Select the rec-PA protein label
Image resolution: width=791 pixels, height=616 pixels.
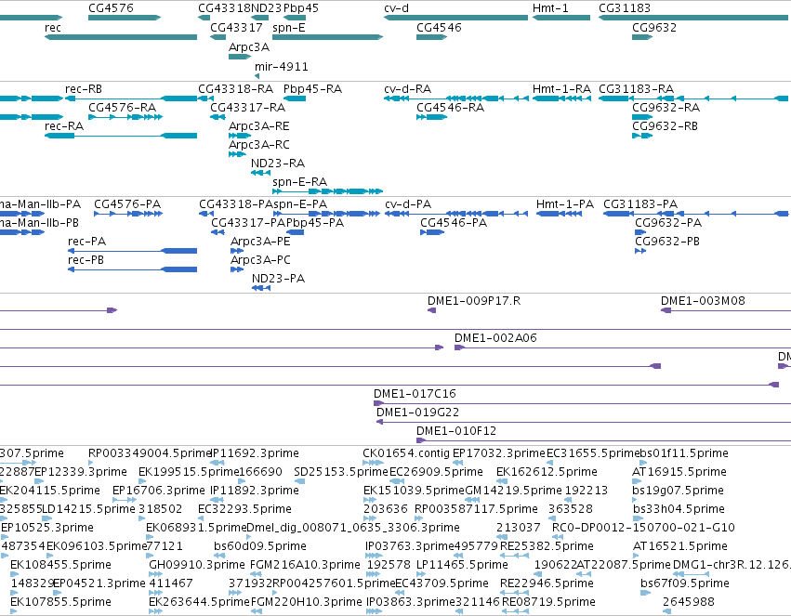click(x=87, y=242)
